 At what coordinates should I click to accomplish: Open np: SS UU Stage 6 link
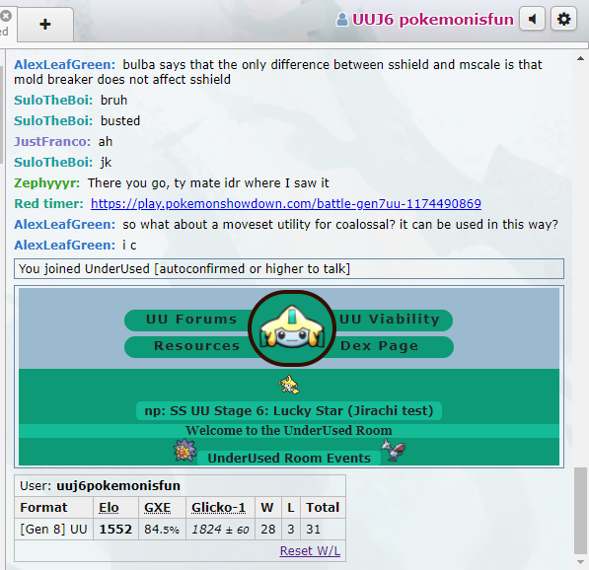(x=288, y=410)
